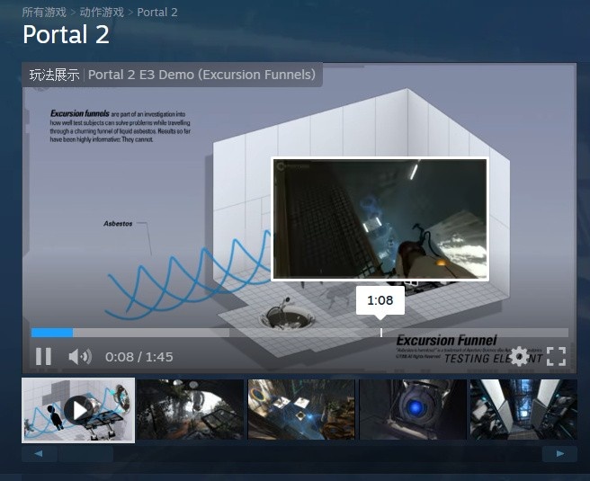Open the video settings gear

point(520,356)
